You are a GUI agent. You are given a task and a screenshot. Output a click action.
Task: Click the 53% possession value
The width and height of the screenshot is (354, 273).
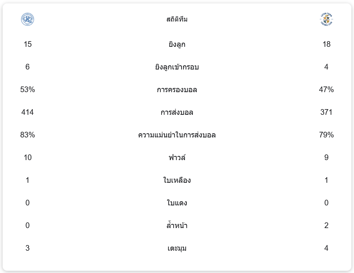click(28, 90)
